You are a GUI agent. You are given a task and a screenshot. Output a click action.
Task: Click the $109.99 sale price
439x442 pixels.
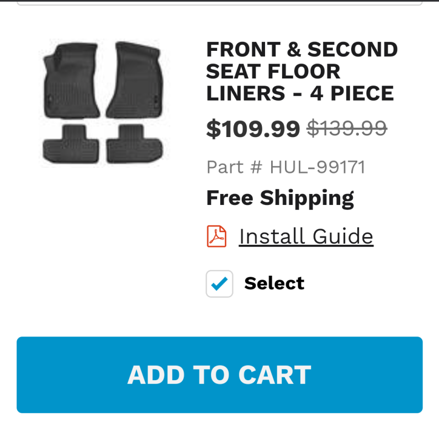pos(253,129)
